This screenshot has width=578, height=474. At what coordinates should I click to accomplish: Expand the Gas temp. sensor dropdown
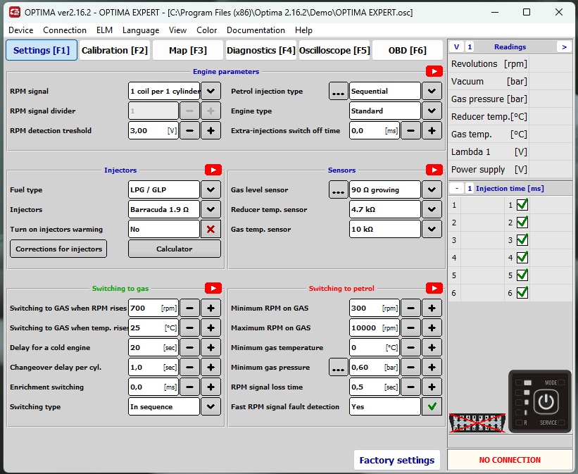tap(432, 229)
